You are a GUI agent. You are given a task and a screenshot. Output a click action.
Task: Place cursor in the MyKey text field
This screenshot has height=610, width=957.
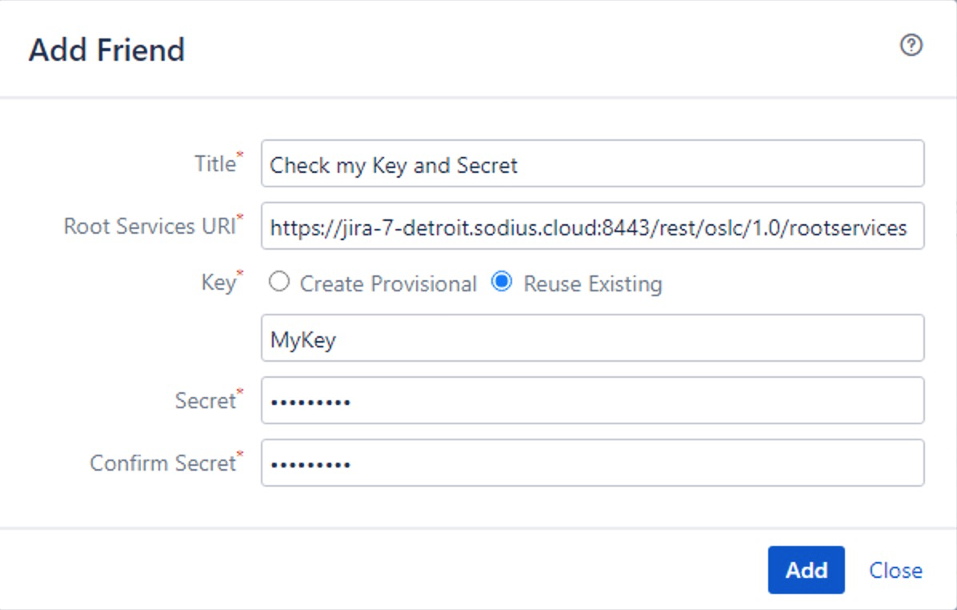[593, 339]
